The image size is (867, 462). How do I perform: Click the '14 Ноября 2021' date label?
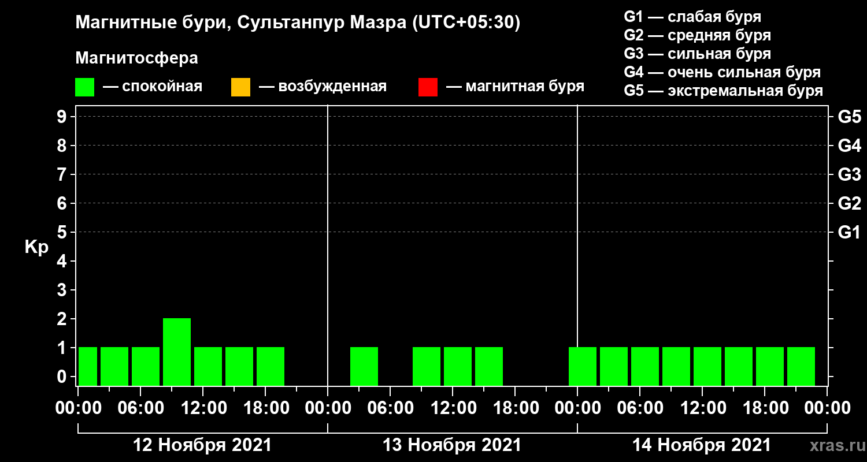click(x=702, y=445)
